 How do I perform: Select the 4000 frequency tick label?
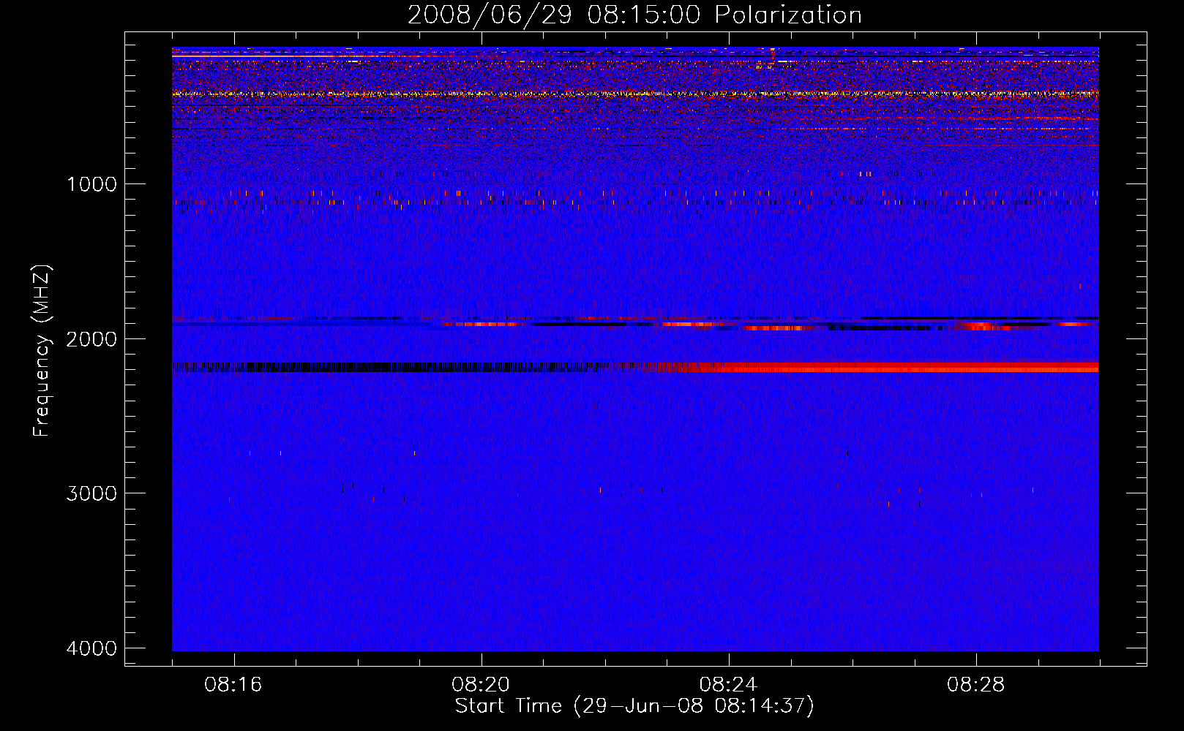[91, 648]
